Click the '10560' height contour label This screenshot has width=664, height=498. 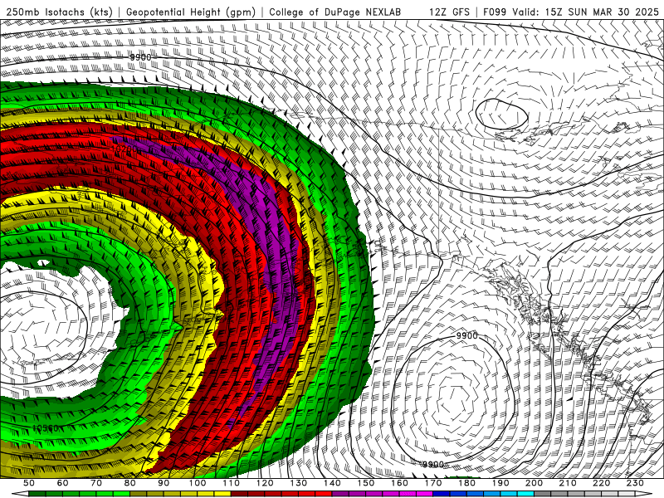(x=46, y=428)
